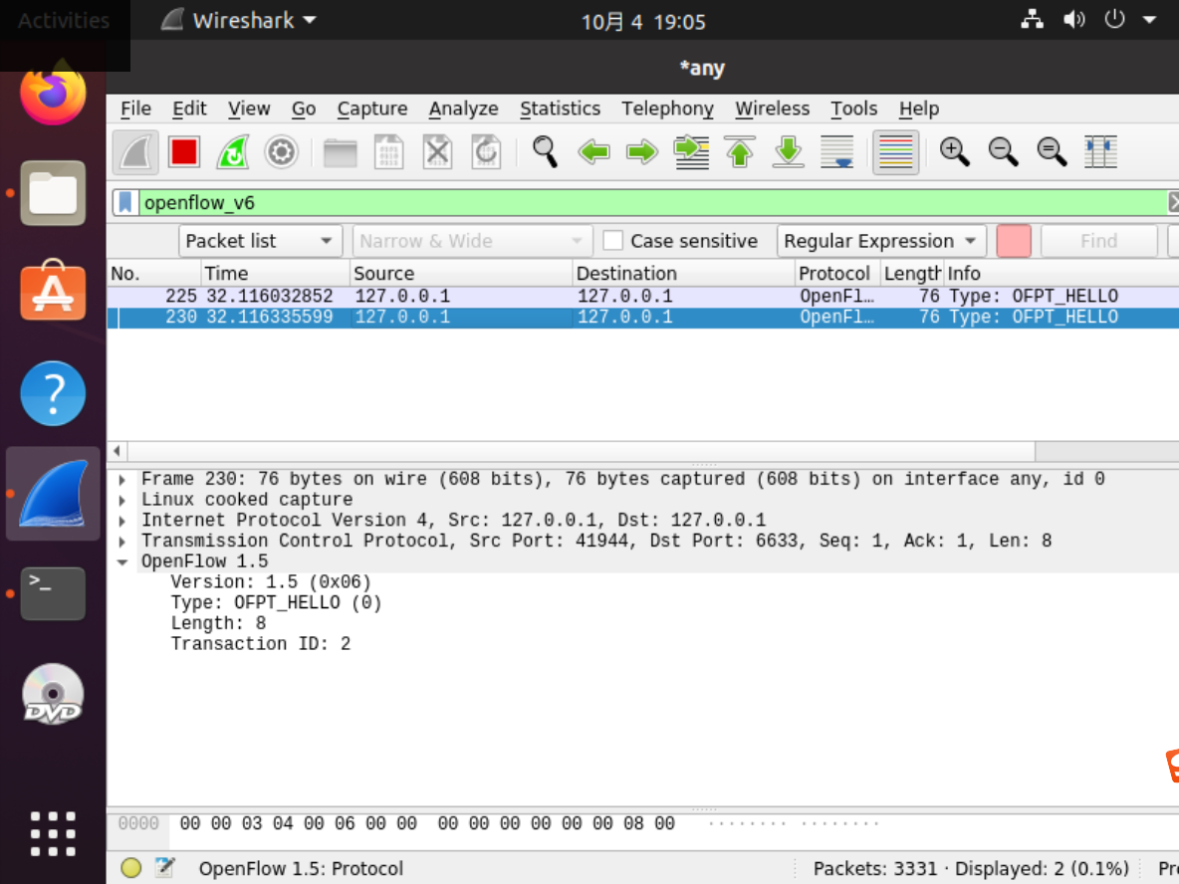Sort by the Protocol column header

[x=836, y=273]
